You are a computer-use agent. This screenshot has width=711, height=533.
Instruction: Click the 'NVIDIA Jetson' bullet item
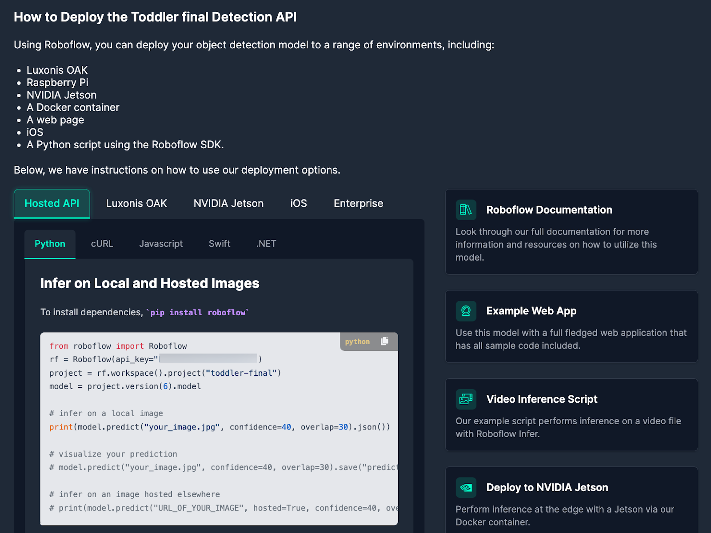coord(62,95)
